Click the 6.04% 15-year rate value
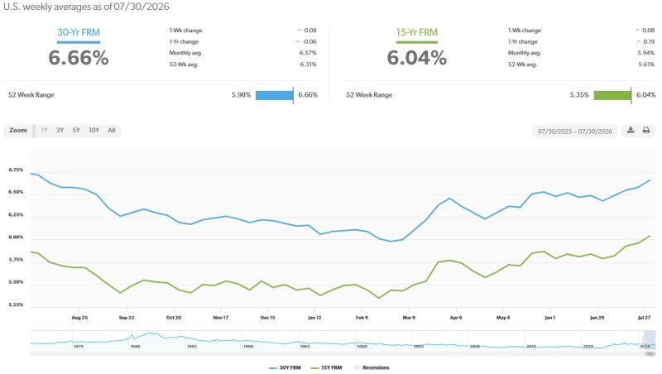662x374 pixels. [417, 58]
